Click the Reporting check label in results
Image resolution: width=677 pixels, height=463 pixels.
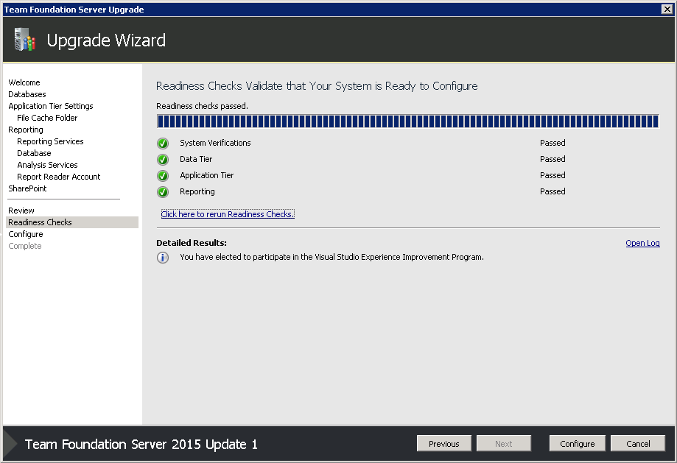[x=197, y=191]
